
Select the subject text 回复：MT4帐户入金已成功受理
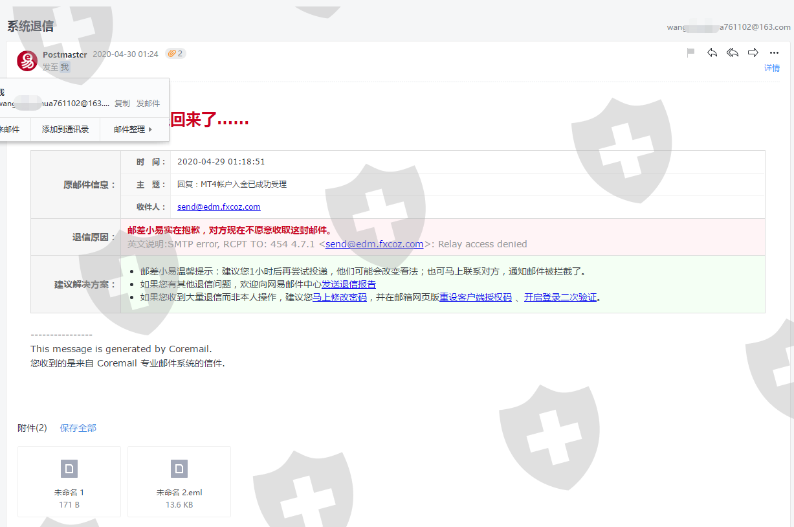pos(232,185)
